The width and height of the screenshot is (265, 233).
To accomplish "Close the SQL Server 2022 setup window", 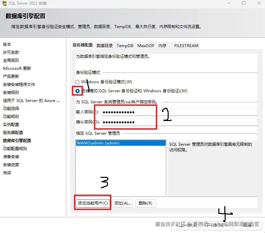I will click(259, 3).
